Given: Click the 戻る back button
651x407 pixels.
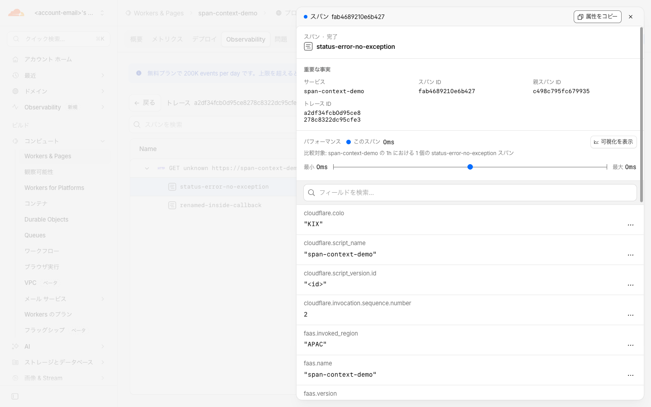Looking at the screenshot, I should point(145,103).
